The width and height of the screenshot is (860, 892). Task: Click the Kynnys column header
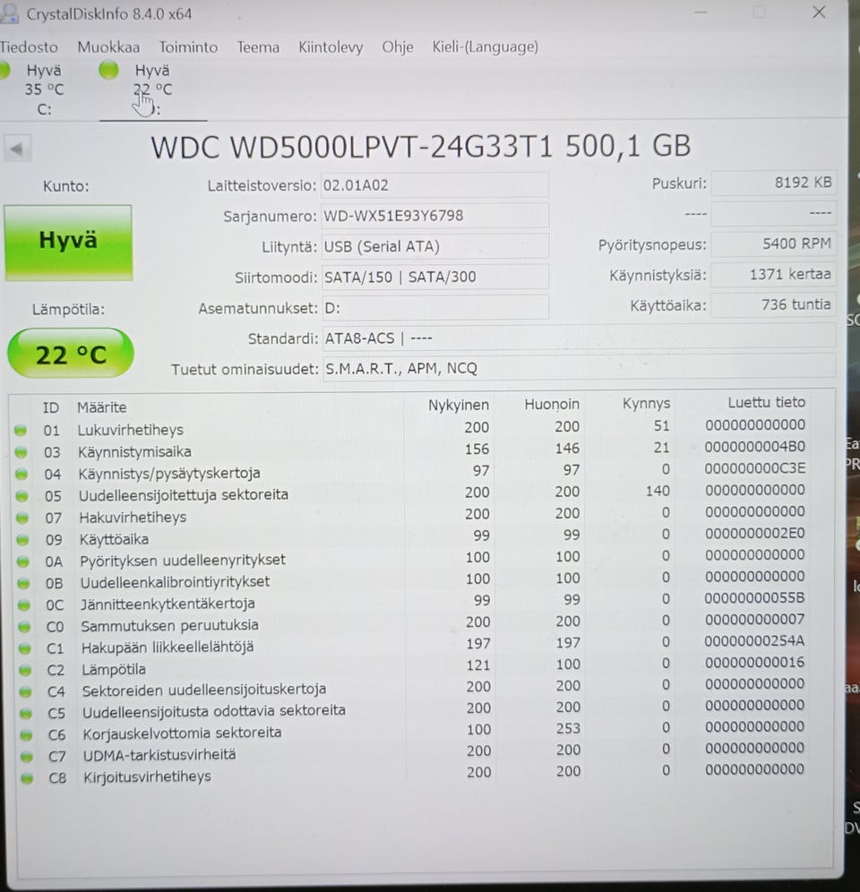(x=646, y=404)
